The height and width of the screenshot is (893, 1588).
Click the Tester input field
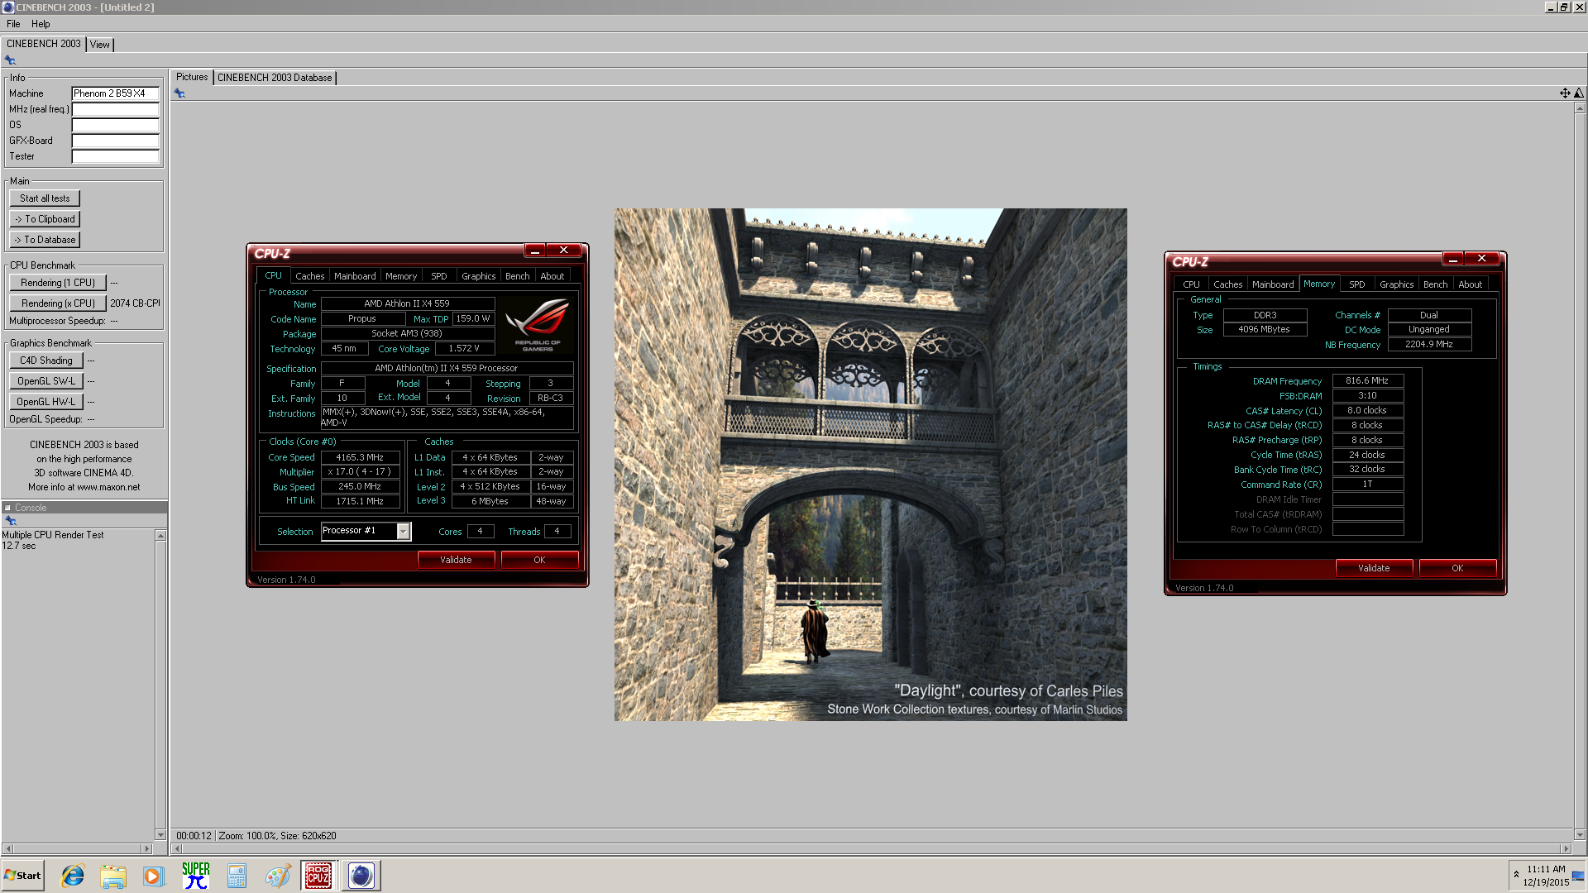pyautogui.click(x=115, y=156)
